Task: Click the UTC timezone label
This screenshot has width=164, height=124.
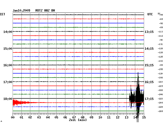Action: [150, 14]
